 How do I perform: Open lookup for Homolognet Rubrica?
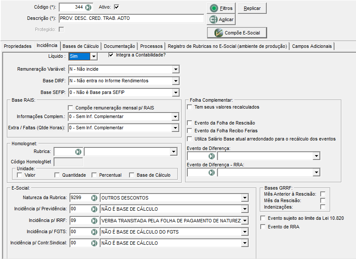pos(79,152)
